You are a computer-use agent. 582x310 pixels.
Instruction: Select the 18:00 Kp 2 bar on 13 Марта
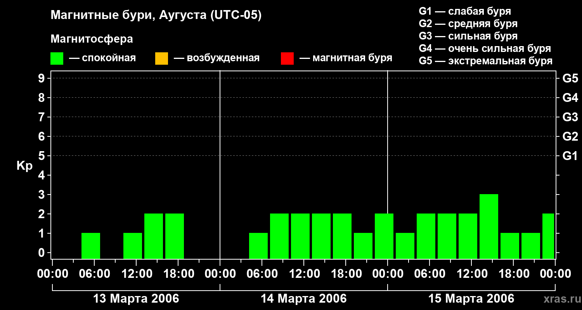(175, 236)
